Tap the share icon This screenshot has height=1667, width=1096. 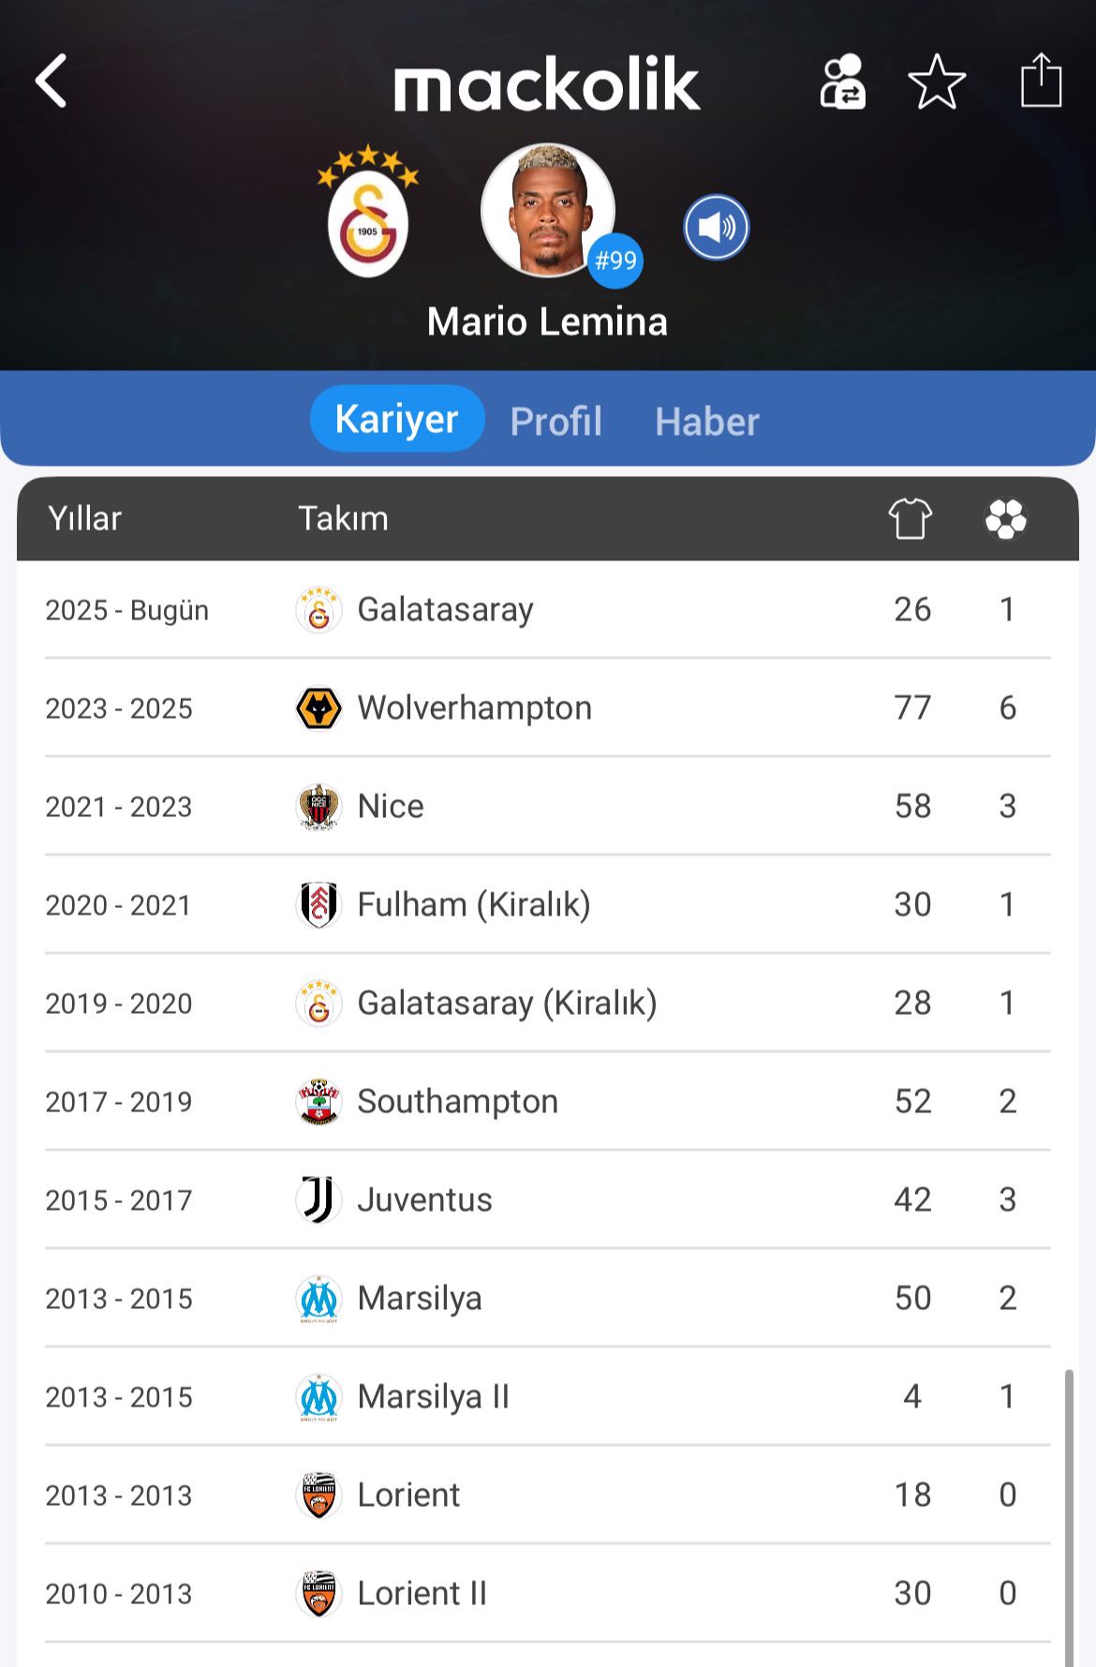pyautogui.click(x=1041, y=81)
